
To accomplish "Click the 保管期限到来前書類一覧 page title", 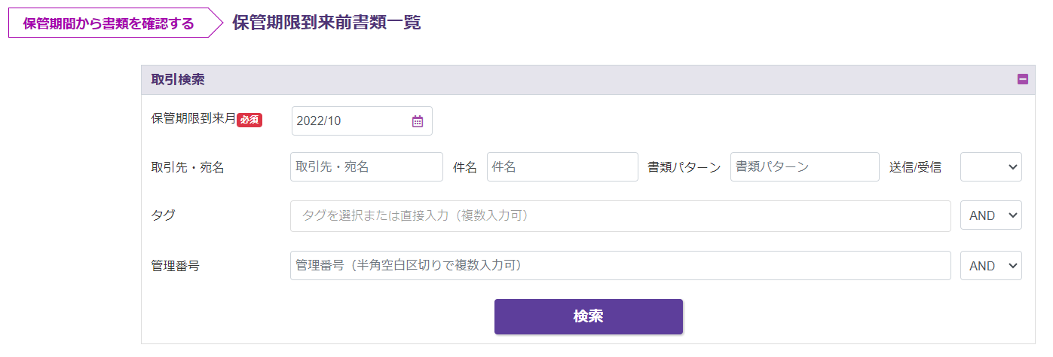I will pos(326,23).
